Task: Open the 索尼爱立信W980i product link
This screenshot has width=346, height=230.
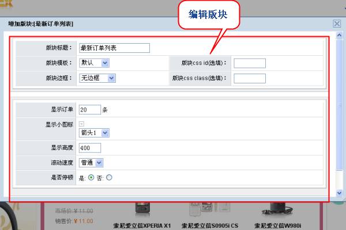Action: click(x=277, y=225)
